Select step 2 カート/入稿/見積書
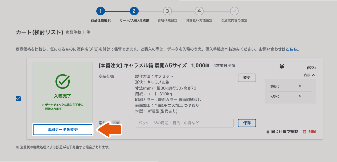The height and width of the screenshot is (162, 337). pyautogui.click(x=134, y=11)
